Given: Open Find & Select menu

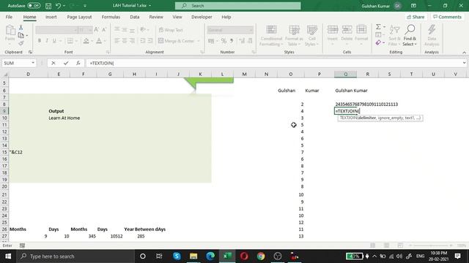Looking at the screenshot, I should [410, 36].
